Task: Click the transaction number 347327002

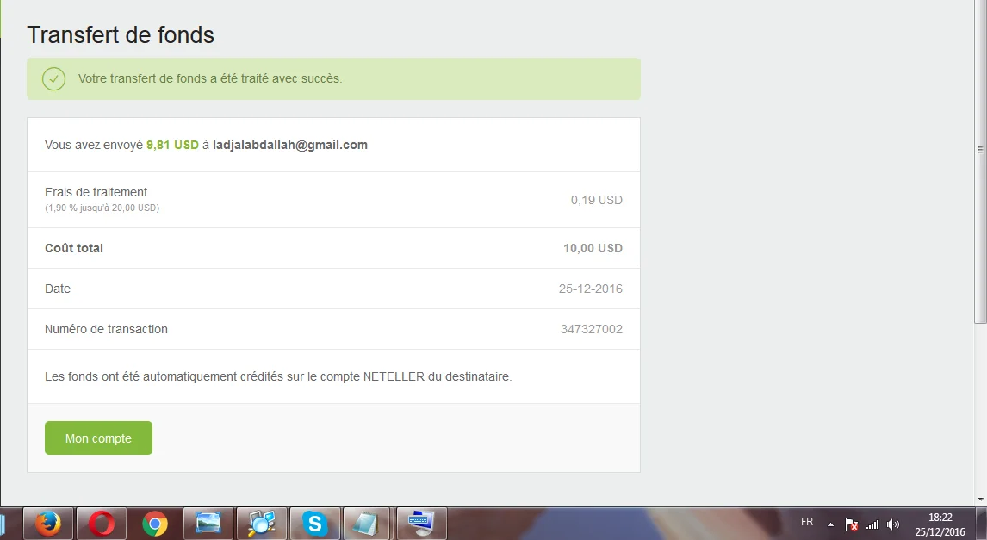Action: point(591,329)
